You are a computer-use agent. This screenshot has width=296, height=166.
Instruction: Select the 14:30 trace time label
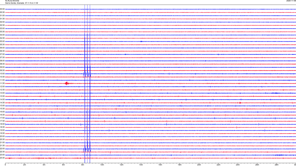click(x=2, y=103)
